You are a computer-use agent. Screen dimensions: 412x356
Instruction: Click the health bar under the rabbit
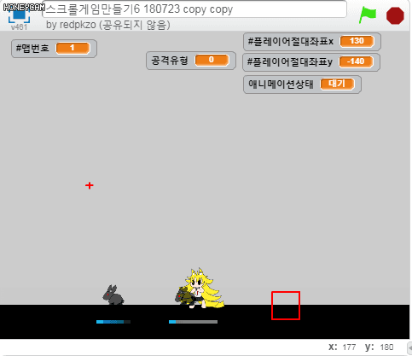113,322
